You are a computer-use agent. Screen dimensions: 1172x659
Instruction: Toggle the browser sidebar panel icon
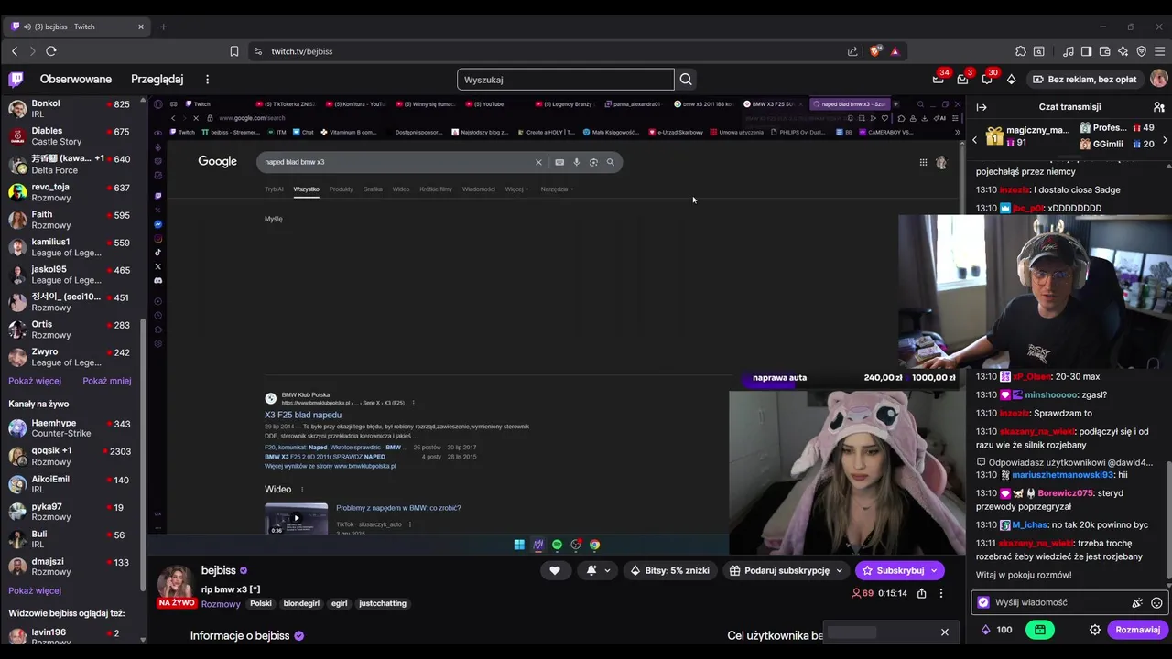pyautogui.click(x=1086, y=51)
